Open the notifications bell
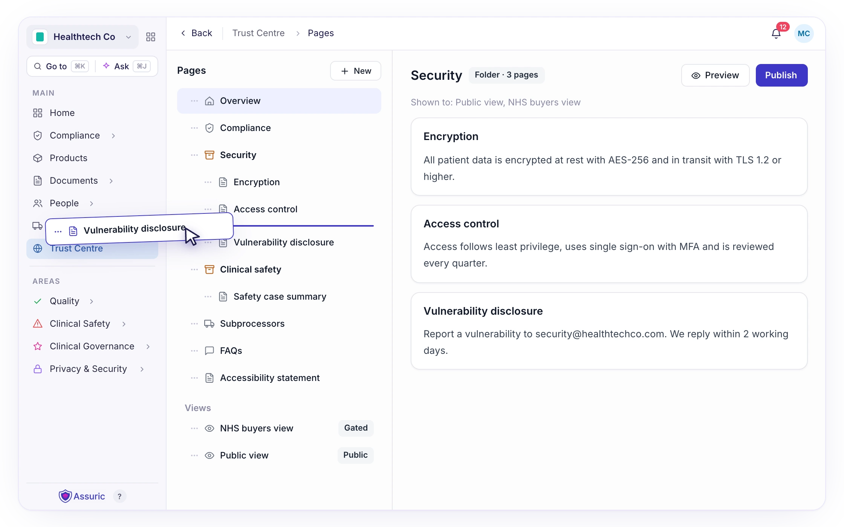 776,34
